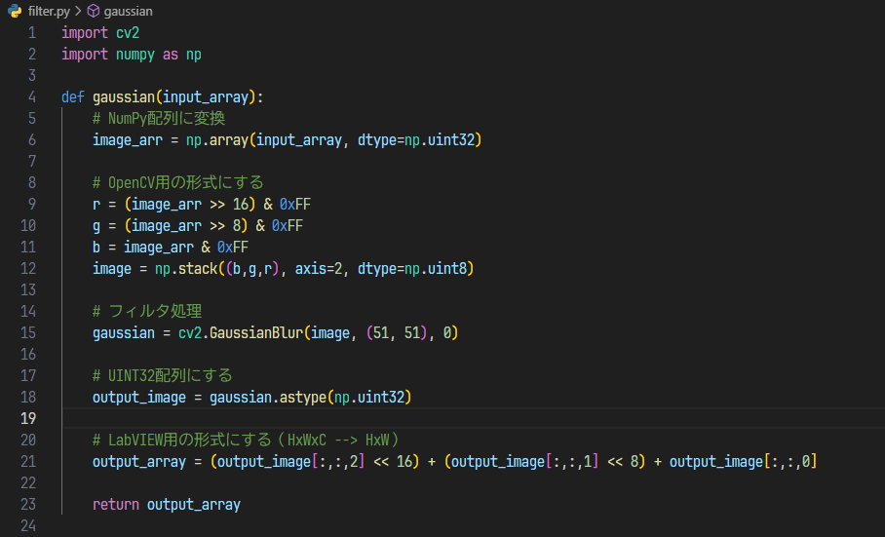Click the image_arr variable on line 6
The image size is (885, 537).
coord(128,140)
